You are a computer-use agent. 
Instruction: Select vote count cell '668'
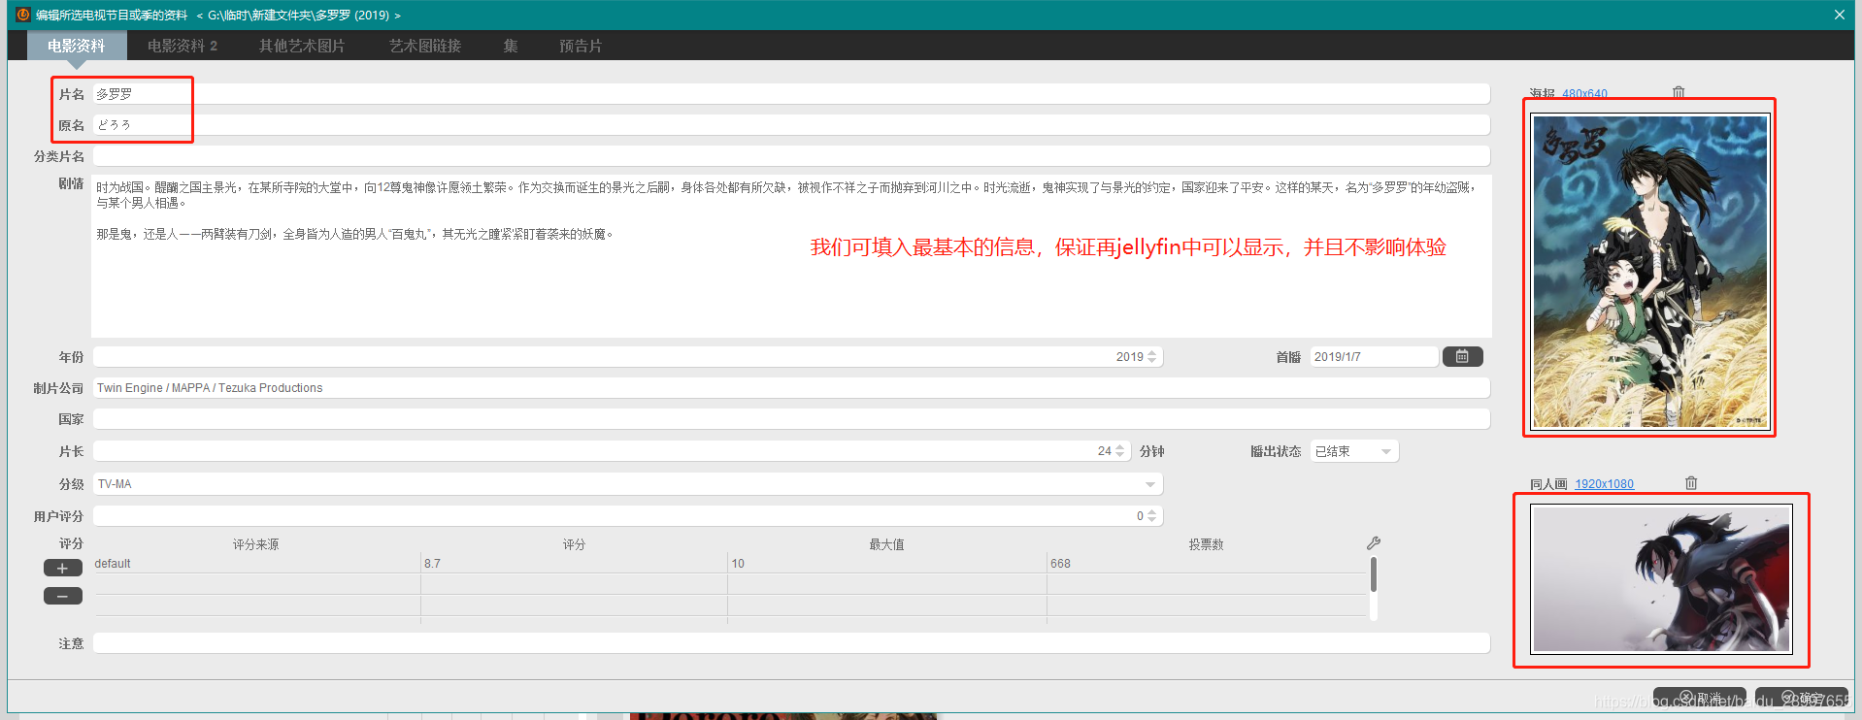[1207, 563]
